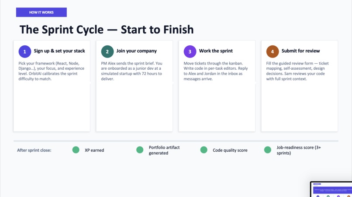
Task: Click the XP earned label
Action: point(94,150)
